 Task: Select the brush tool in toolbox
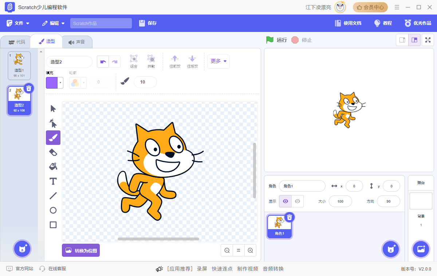coord(53,138)
